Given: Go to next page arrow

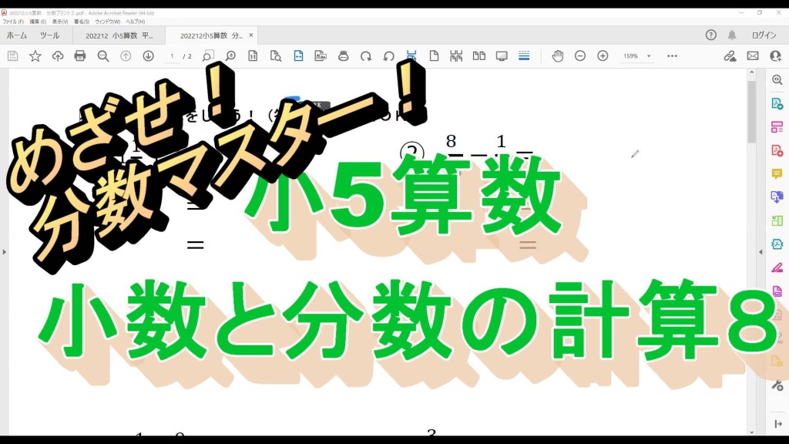Looking at the screenshot, I should (148, 56).
